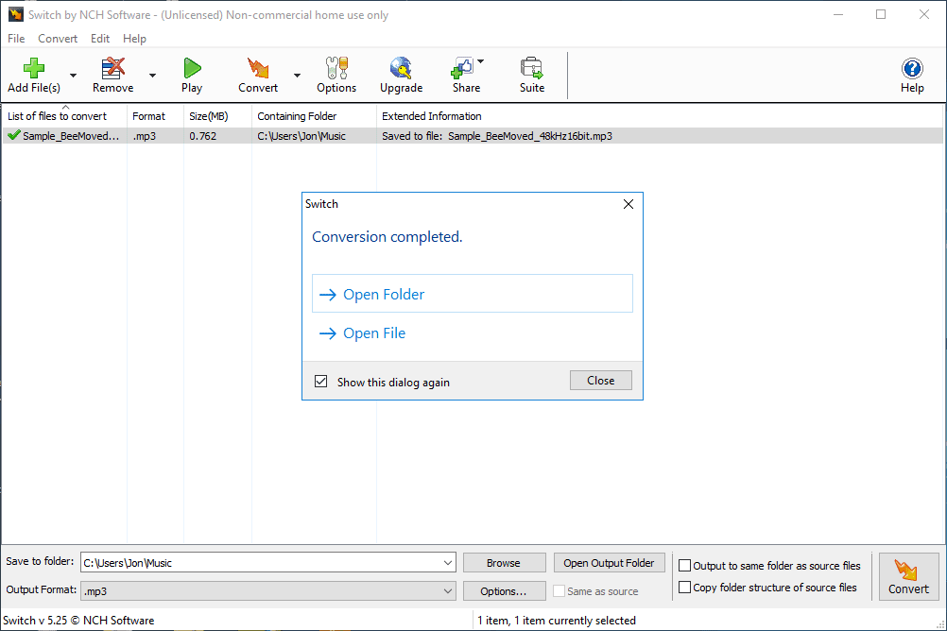Click the Help question mark icon
This screenshot has width=947, height=631.
coord(912,68)
